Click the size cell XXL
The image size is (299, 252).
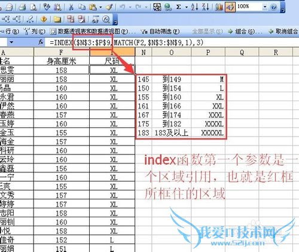point(208,106)
